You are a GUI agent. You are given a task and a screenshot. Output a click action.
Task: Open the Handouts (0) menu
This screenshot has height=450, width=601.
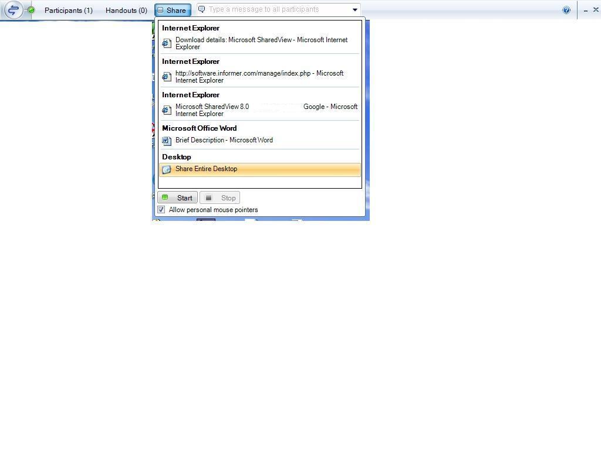[126, 10]
